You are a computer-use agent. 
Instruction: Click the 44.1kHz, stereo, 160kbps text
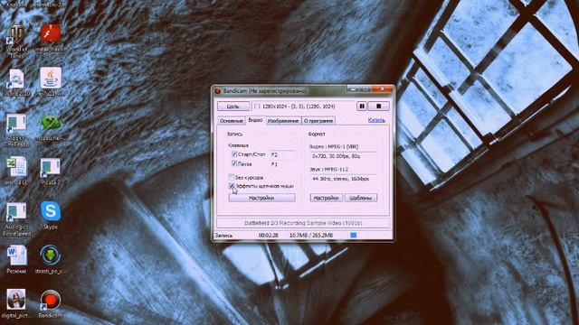click(x=340, y=179)
